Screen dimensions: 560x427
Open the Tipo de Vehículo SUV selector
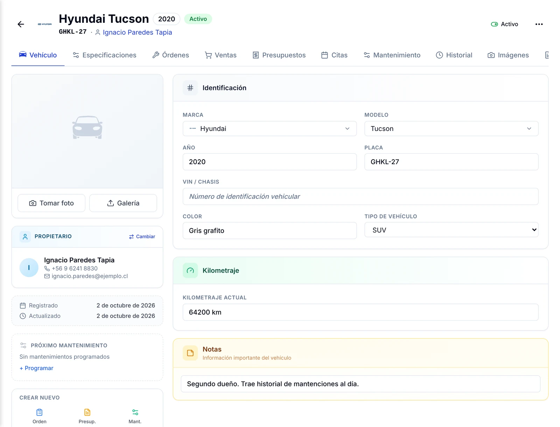pyautogui.click(x=451, y=230)
